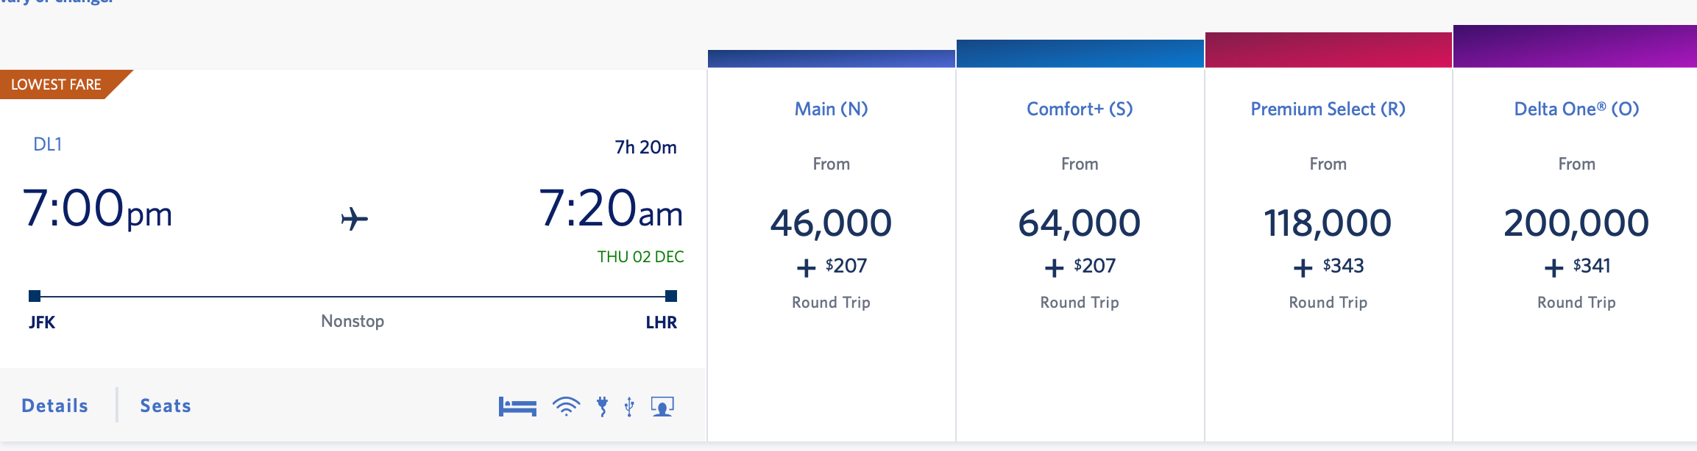Image resolution: width=1697 pixels, height=451 pixels.
Task: Click the DL1 flight number link
Action: (x=48, y=145)
